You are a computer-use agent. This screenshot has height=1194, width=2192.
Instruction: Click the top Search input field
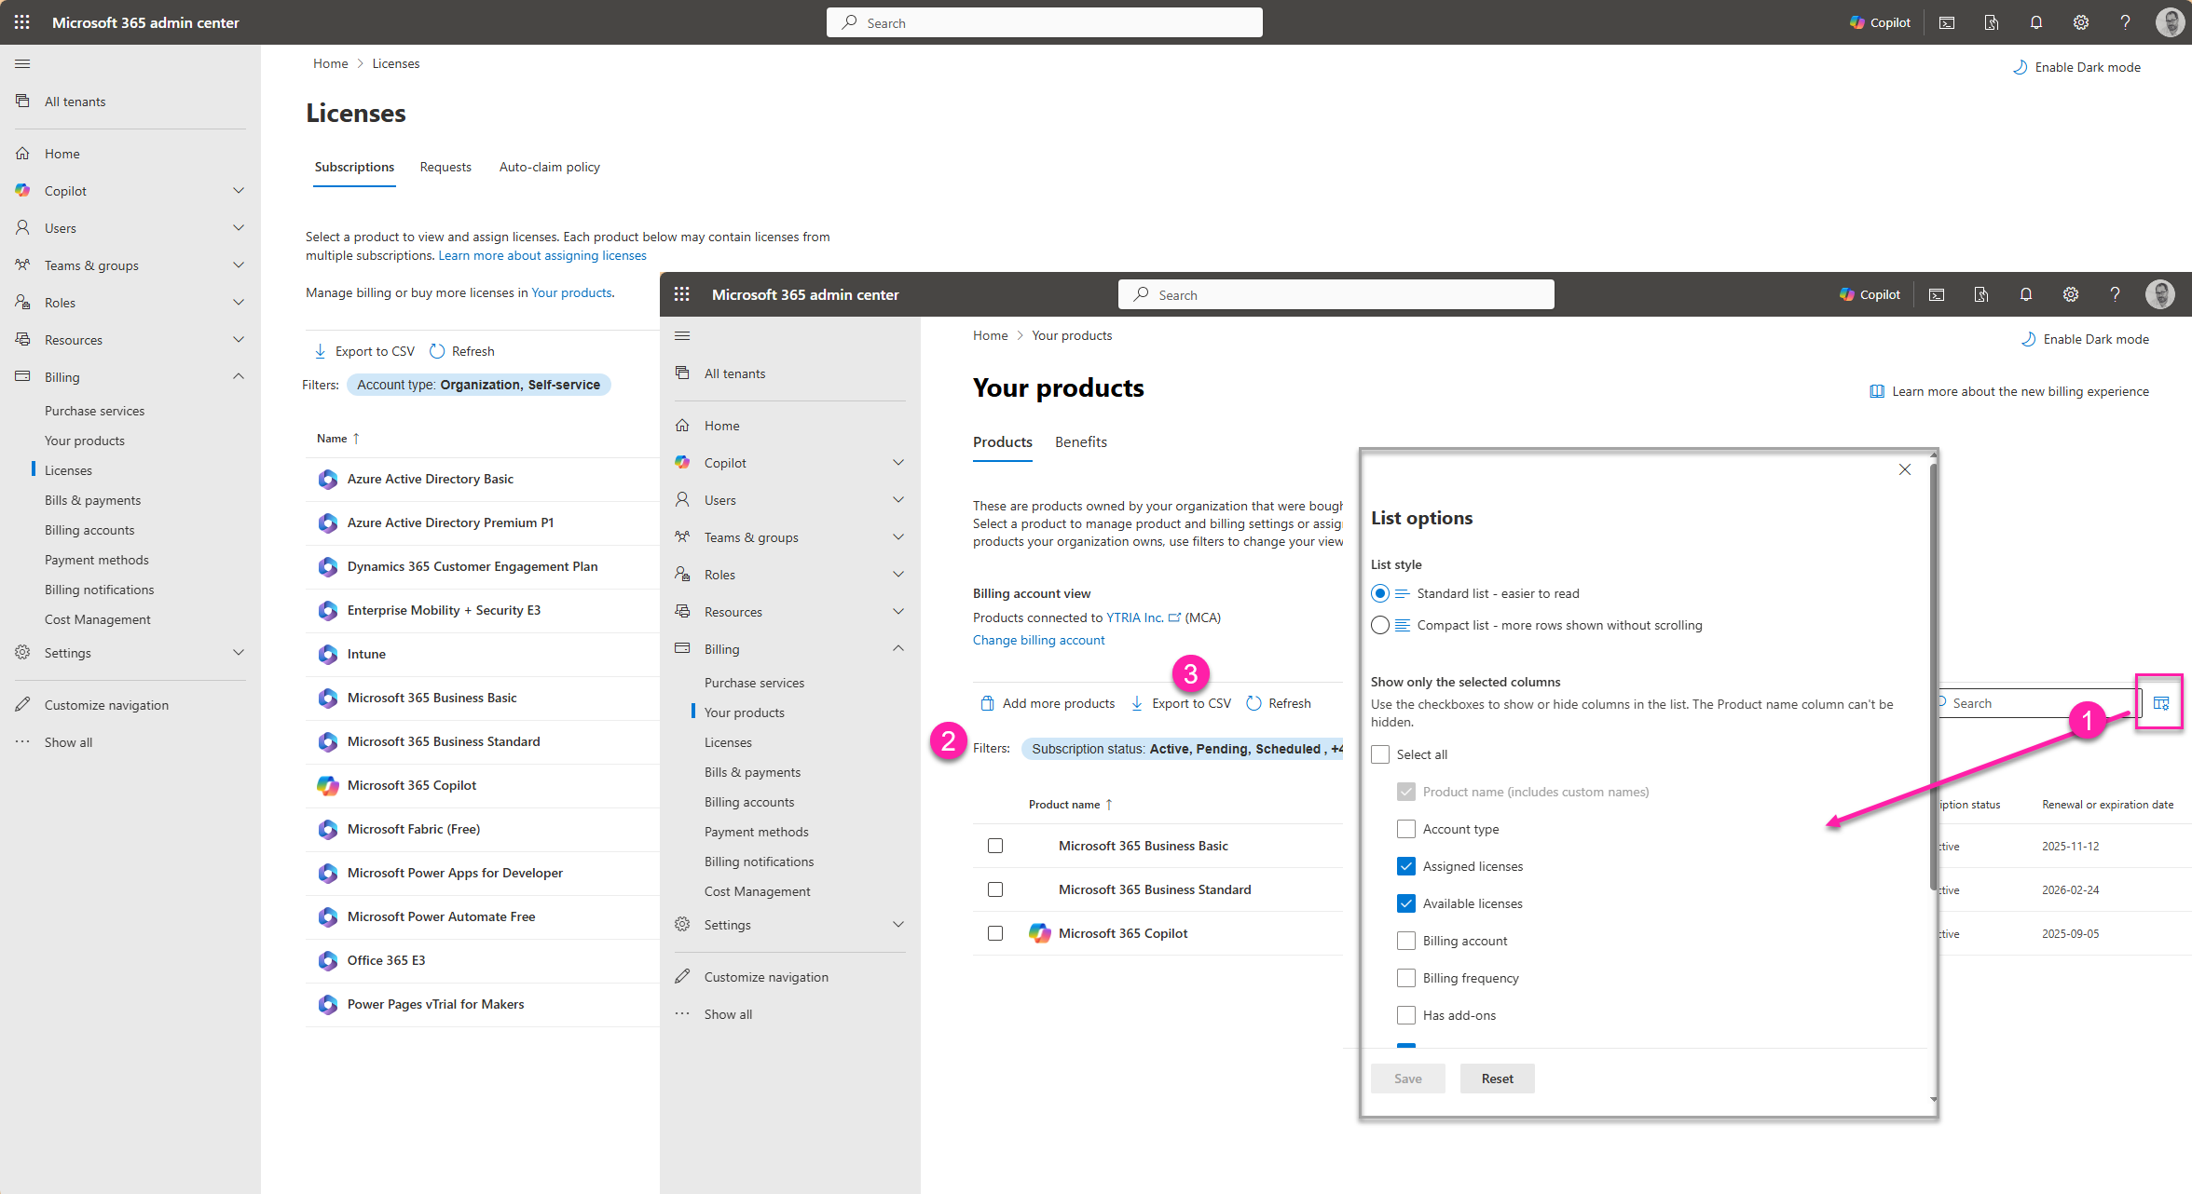pos(1044,22)
